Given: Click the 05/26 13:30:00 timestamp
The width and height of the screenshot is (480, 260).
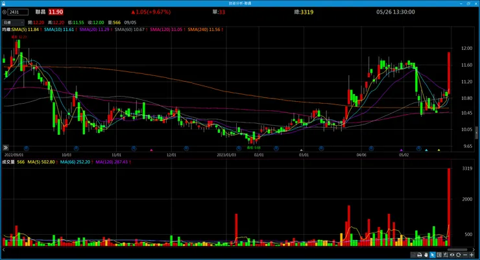Looking at the screenshot, I should (396, 12).
